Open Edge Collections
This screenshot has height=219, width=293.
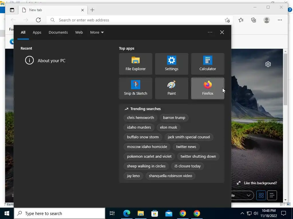point(254,20)
